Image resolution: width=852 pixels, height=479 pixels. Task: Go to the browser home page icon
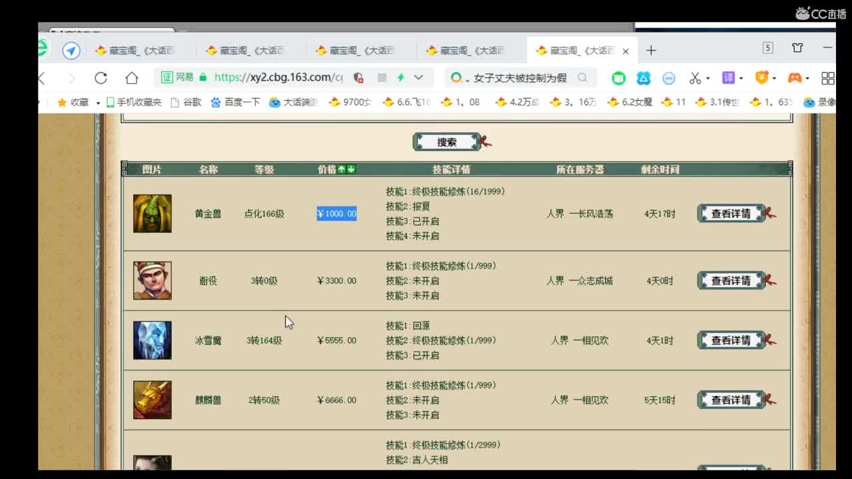[132, 78]
